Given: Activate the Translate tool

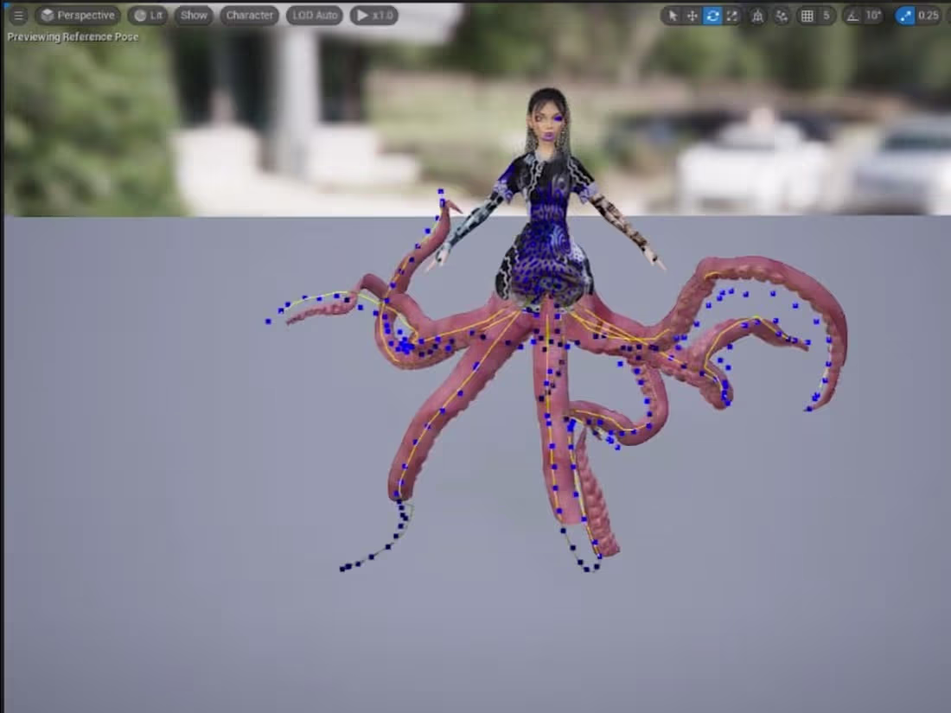Looking at the screenshot, I should (x=692, y=16).
